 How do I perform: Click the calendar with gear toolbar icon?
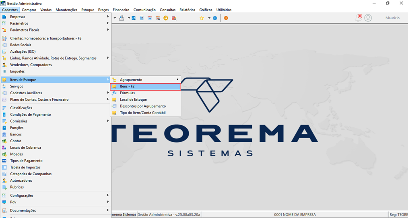pos(158,18)
